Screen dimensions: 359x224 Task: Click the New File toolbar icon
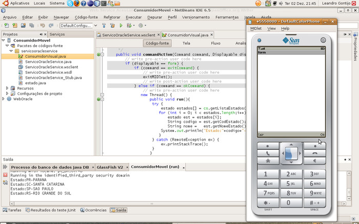point(6,26)
